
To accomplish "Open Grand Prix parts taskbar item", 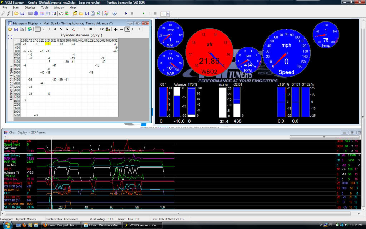I will pyautogui.click(x=61, y=225).
